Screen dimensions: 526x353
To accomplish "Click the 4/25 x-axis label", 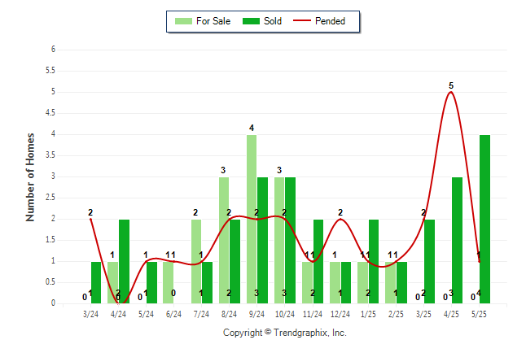I will [x=452, y=314].
